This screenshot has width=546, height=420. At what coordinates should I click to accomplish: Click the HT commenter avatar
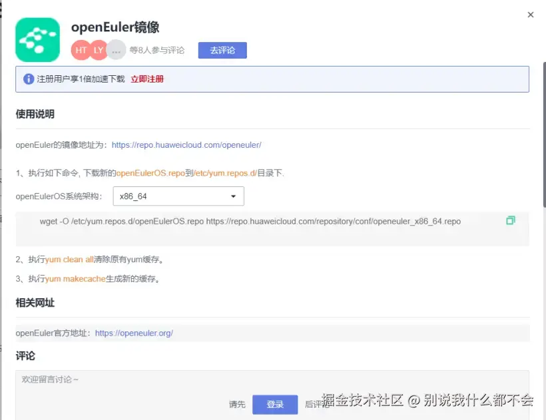click(81, 50)
